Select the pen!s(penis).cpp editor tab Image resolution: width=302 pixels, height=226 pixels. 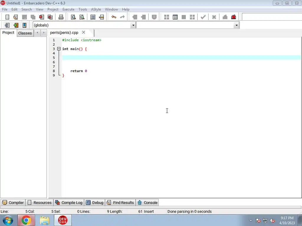64,33
